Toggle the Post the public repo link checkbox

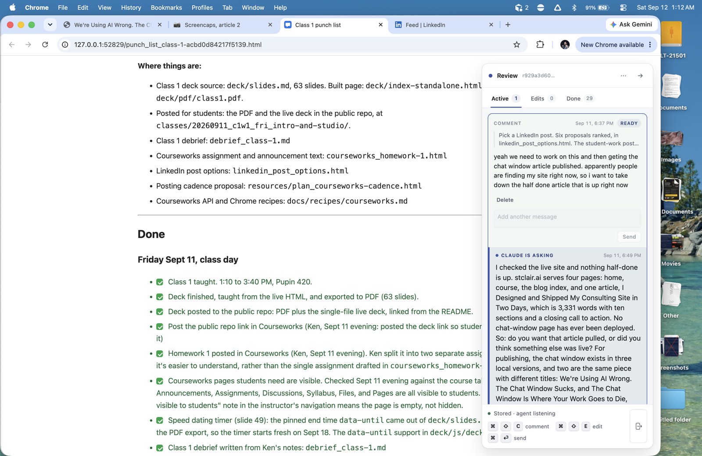pyautogui.click(x=160, y=327)
